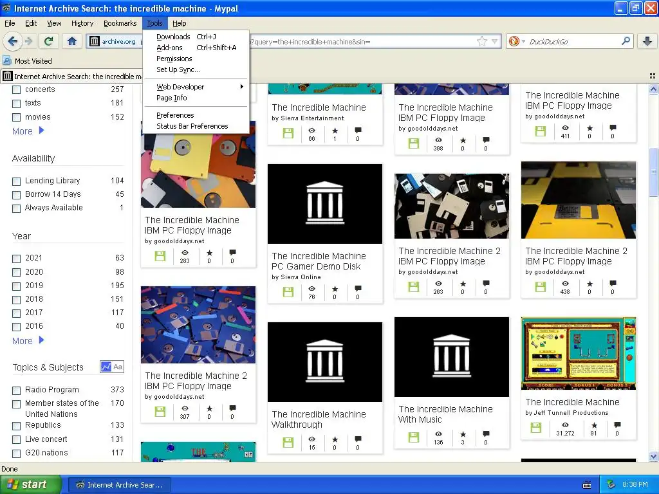Choose Downloads from Tools menu
The width and height of the screenshot is (659, 494).
click(x=196, y=37)
